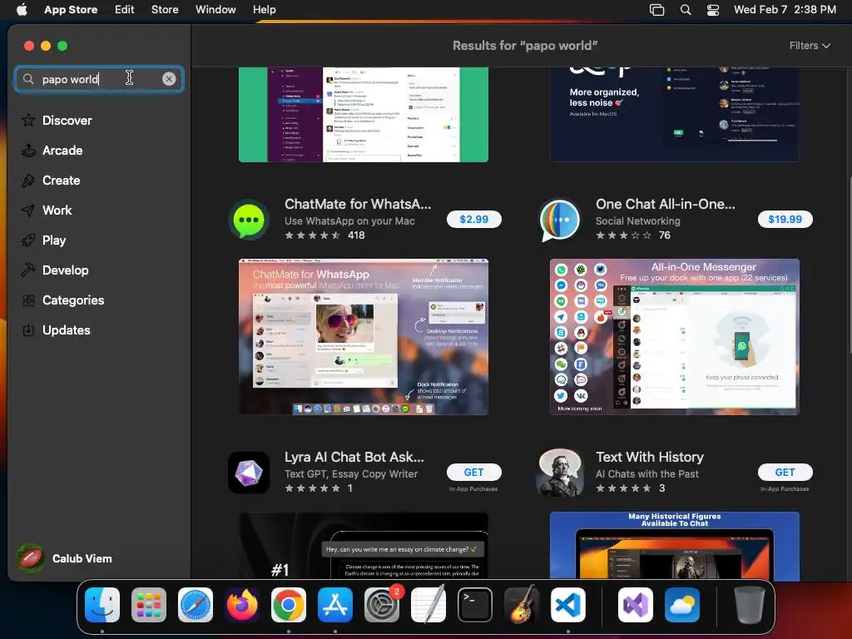Open the One Chat All-in-One app icon

(x=560, y=220)
